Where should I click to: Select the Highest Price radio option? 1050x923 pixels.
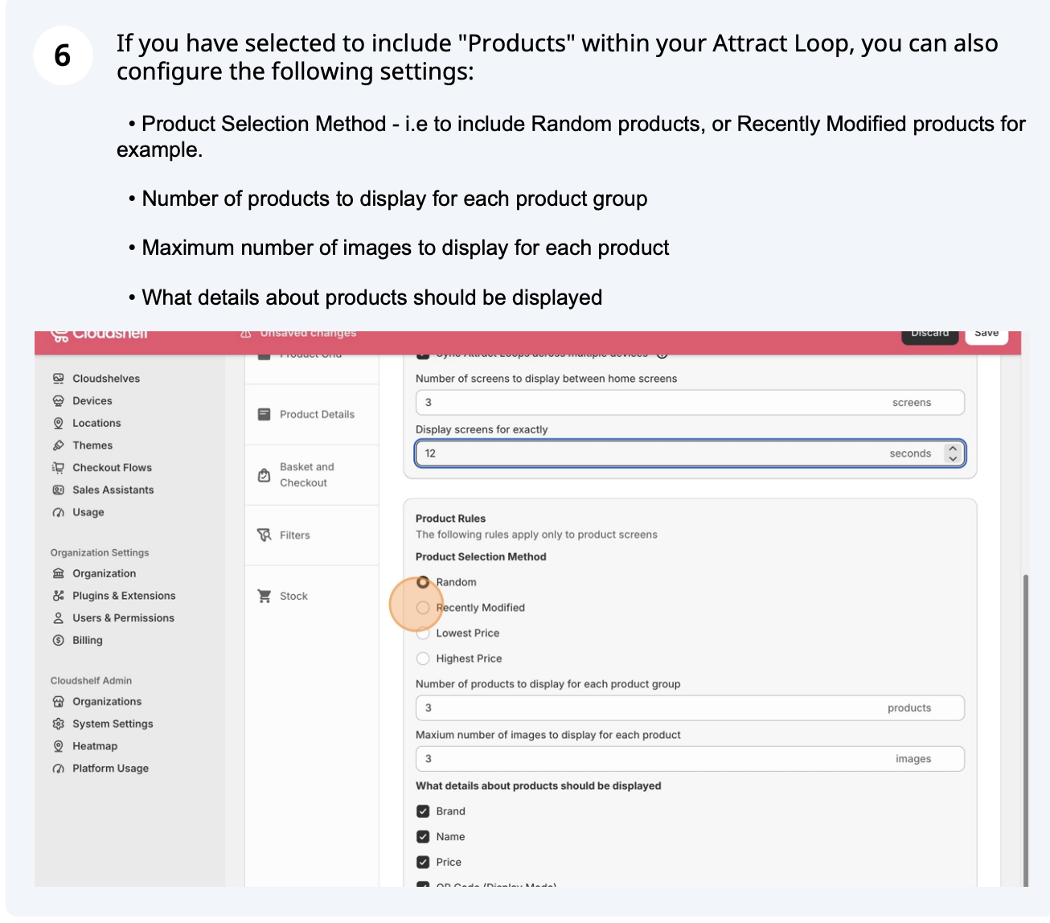423,658
